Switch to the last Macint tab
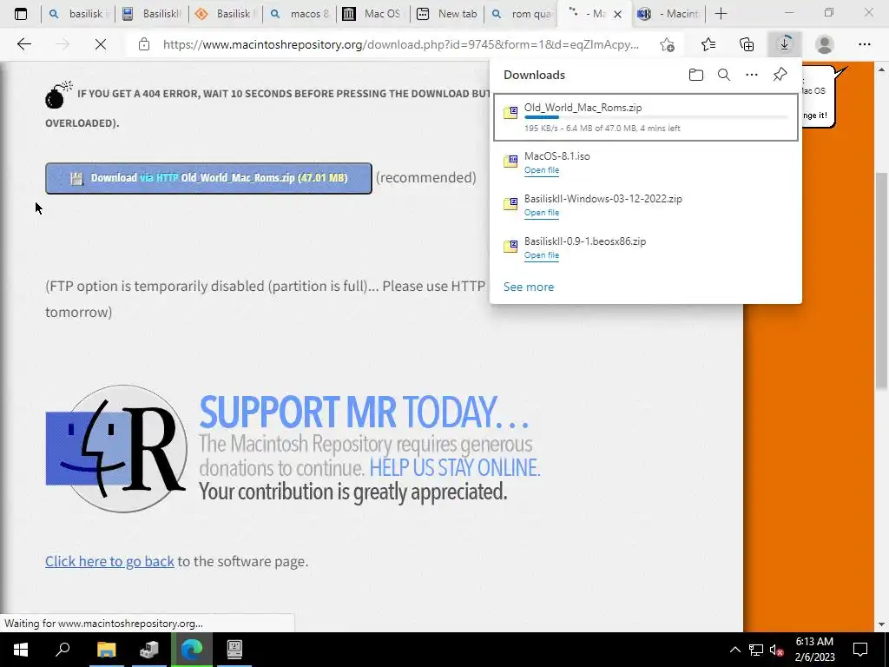Image resolution: width=889 pixels, height=667 pixels. click(668, 14)
